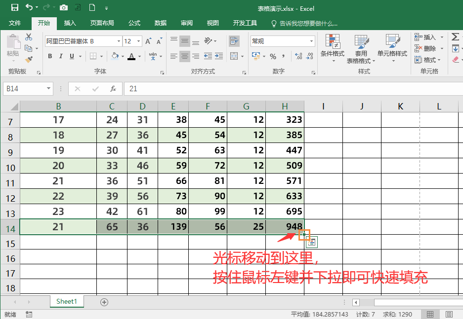Create a new blank document from quick access

click(92, 7)
